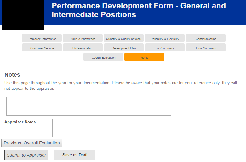Viewport: 246px width, 162px height.
Task: Switch to Skills & Knowledge tab
Action: tap(83, 39)
